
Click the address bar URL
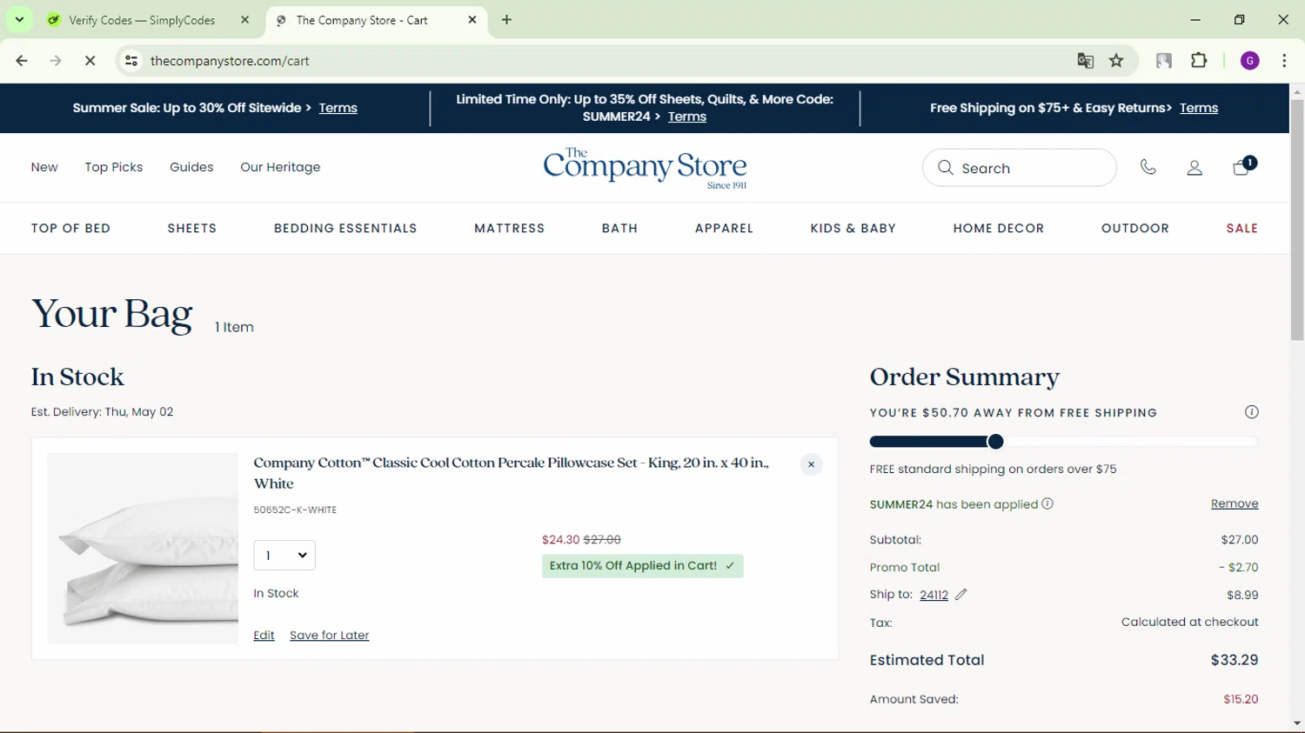pyautogui.click(x=230, y=61)
